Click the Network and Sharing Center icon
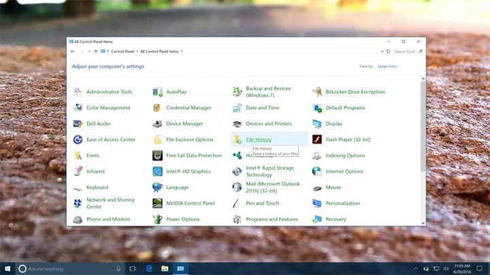The width and height of the screenshot is (490, 275). (78, 203)
